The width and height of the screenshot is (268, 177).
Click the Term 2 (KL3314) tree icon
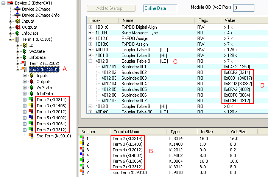pos(31,100)
